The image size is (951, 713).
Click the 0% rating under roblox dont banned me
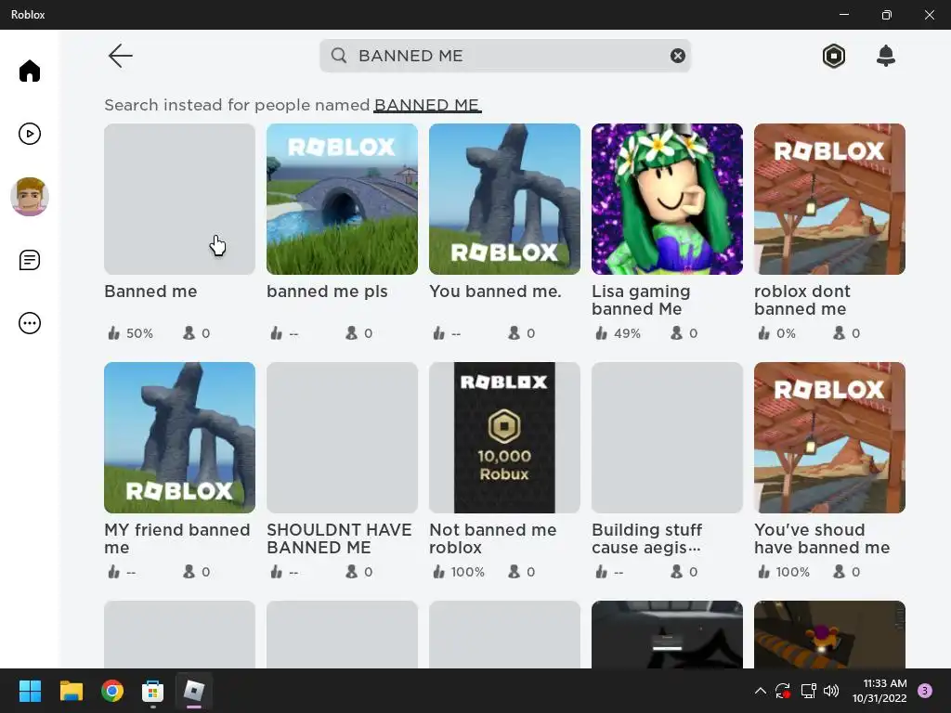tap(786, 333)
